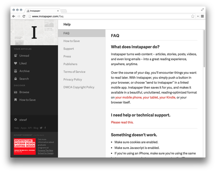The width and height of the screenshot is (216, 172).
Task: Click the "your Kindle" red link
Action: [168, 97]
